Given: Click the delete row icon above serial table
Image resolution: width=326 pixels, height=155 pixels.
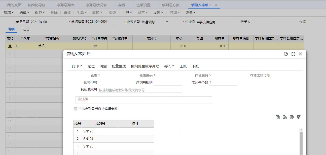Looking at the screenshot, I should pyautogui.click(x=292, y=117).
